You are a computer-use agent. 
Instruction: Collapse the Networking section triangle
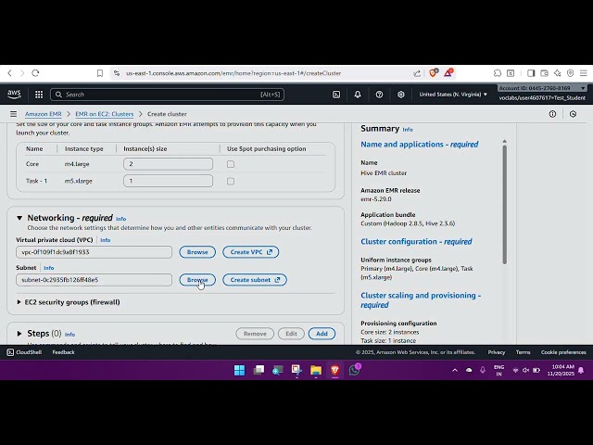tap(19, 218)
